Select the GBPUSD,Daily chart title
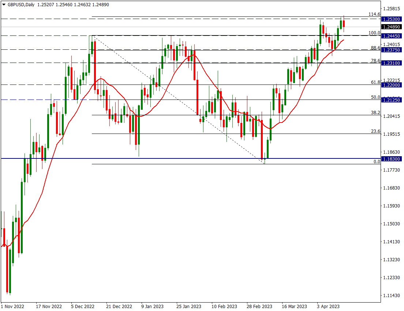The height and width of the screenshot is (311, 404). tap(21, 5)
